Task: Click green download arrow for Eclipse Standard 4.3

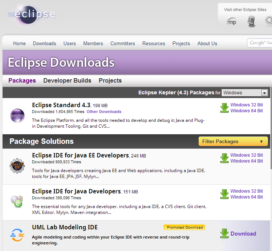Action: point(224,108)
